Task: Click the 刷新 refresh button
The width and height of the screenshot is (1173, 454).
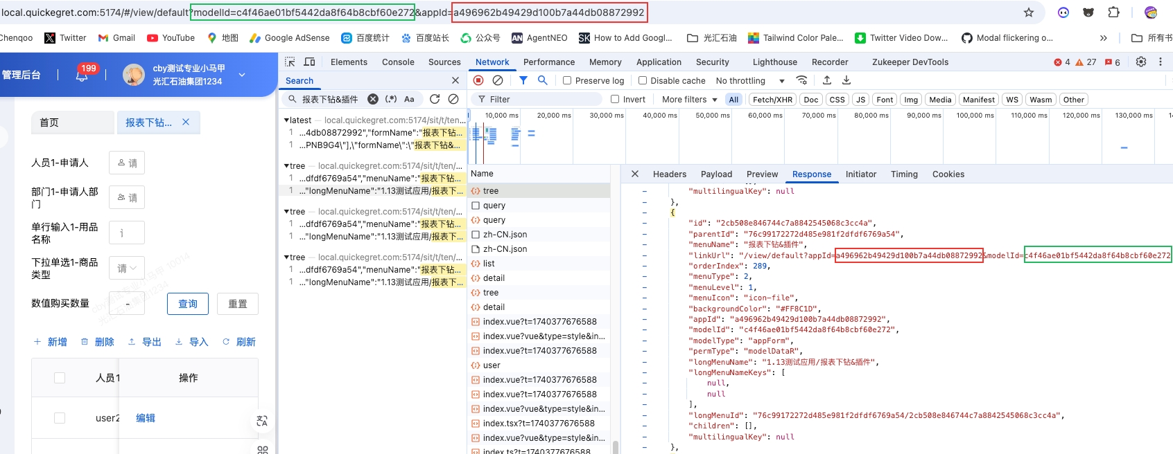Action: 238,342
